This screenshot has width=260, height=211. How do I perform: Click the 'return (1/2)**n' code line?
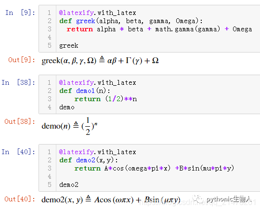coord(105,99)
